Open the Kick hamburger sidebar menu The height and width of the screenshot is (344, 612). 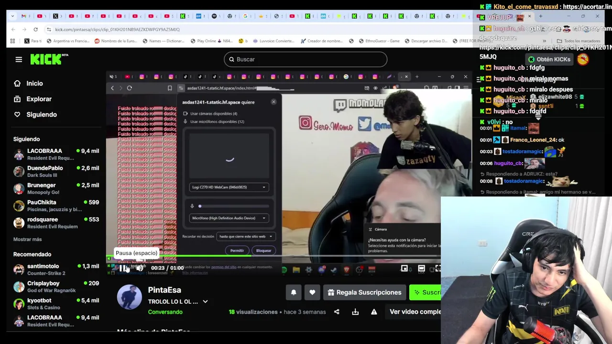(19, 59)
